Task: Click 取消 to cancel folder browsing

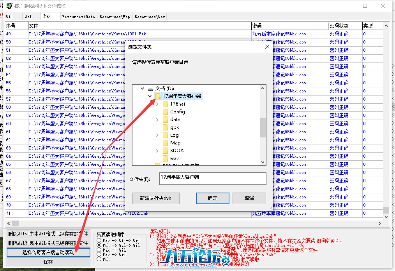Action: (249, 198)
